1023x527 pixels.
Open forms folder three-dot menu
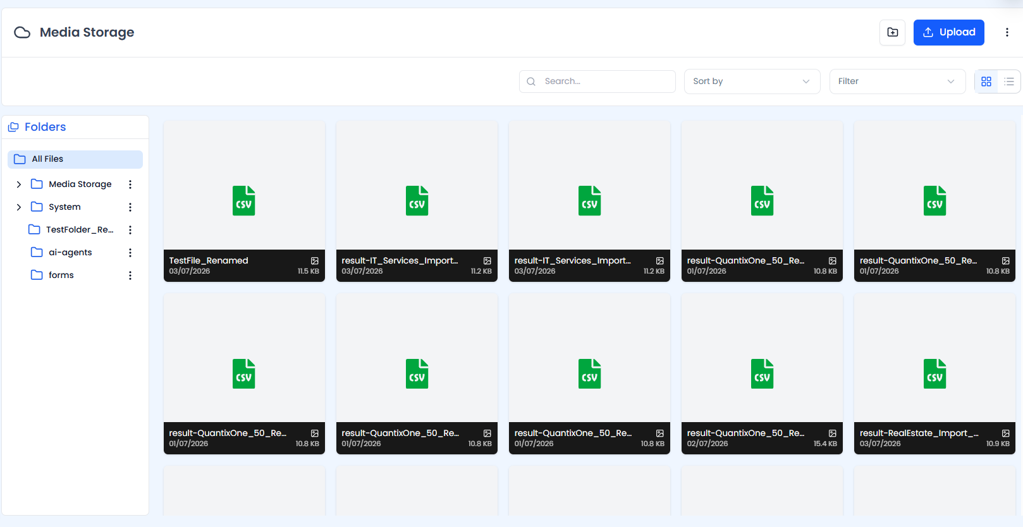[130, 276]
